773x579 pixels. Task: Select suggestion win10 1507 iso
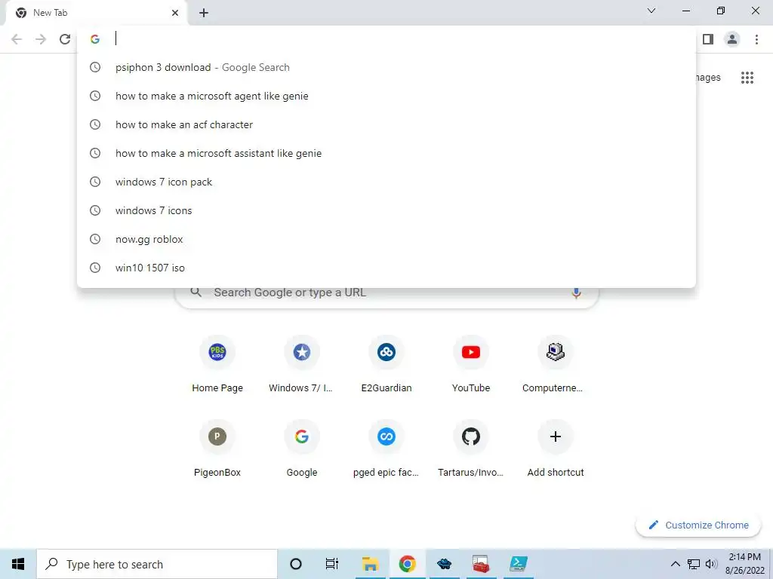pos(386,268)
